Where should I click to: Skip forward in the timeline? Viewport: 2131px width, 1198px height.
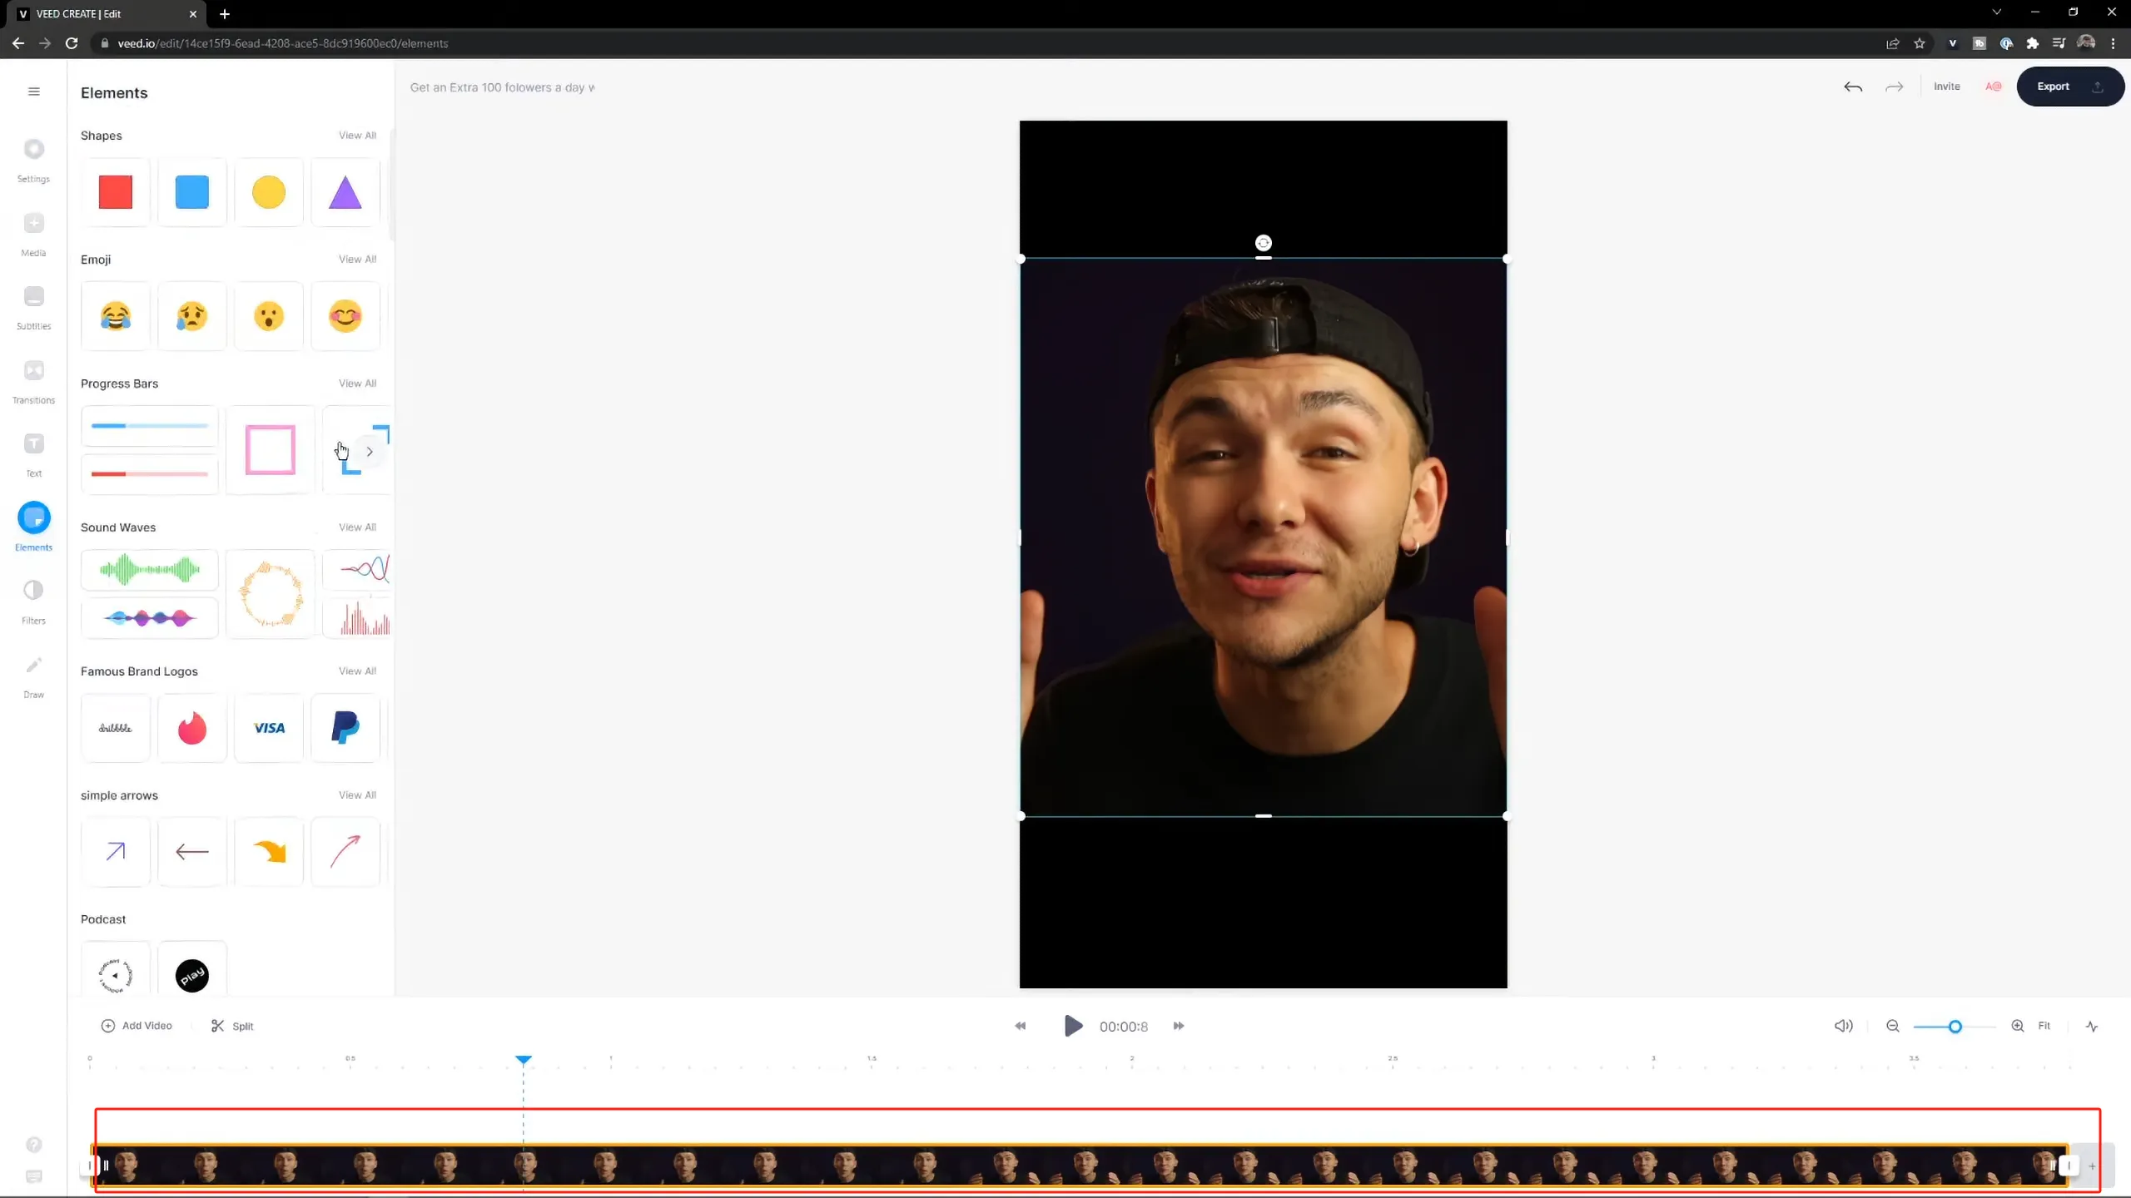tap(1179, 1026)
